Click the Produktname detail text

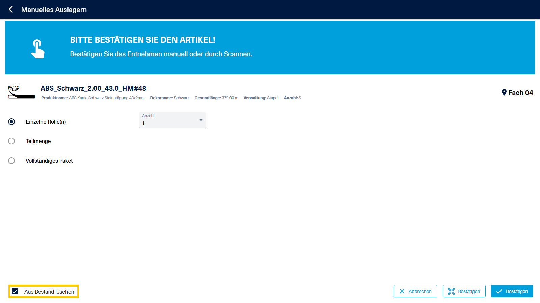pos(93,98)
